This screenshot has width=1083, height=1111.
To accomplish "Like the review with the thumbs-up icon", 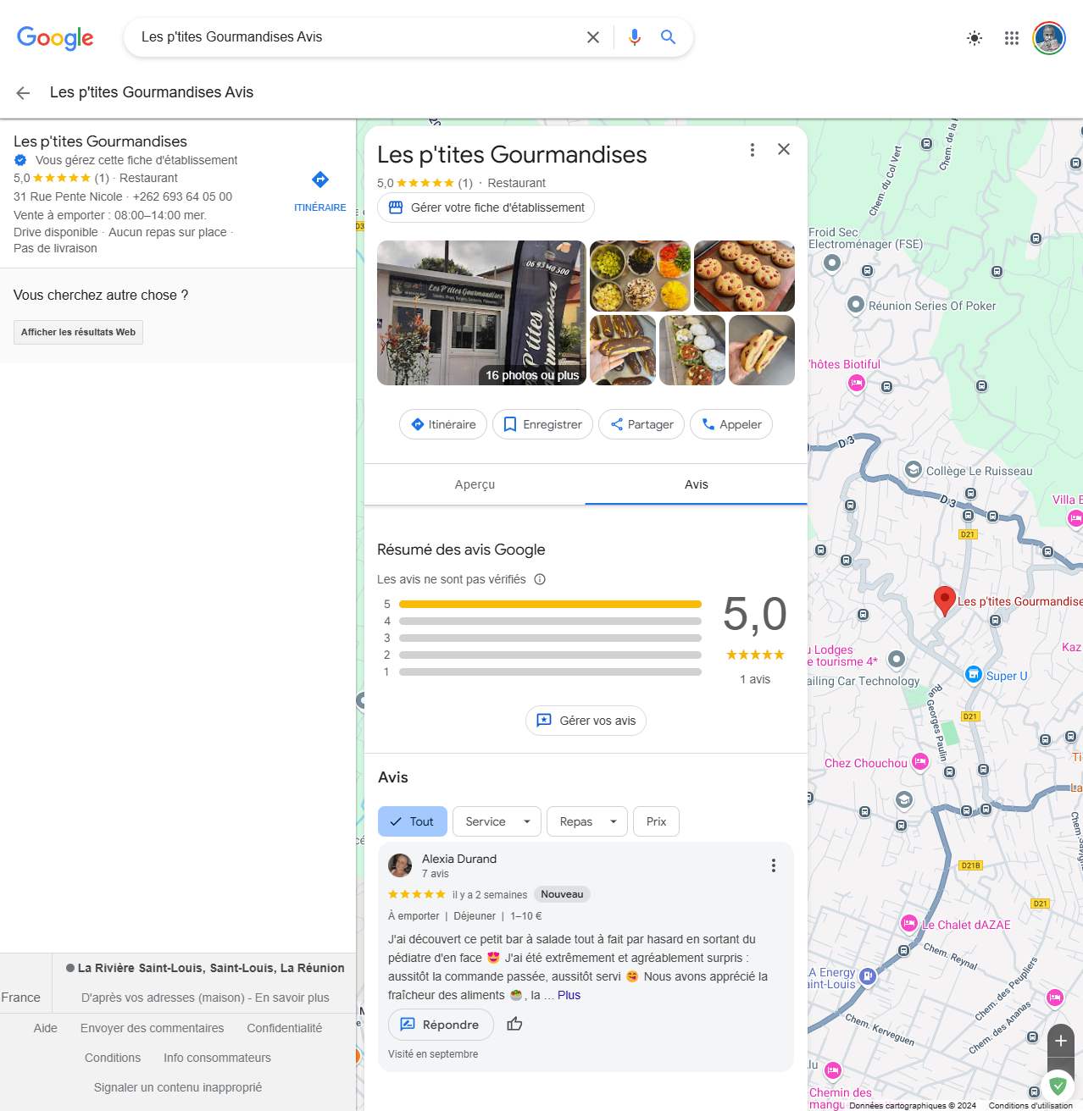I will coord(514,1025).
